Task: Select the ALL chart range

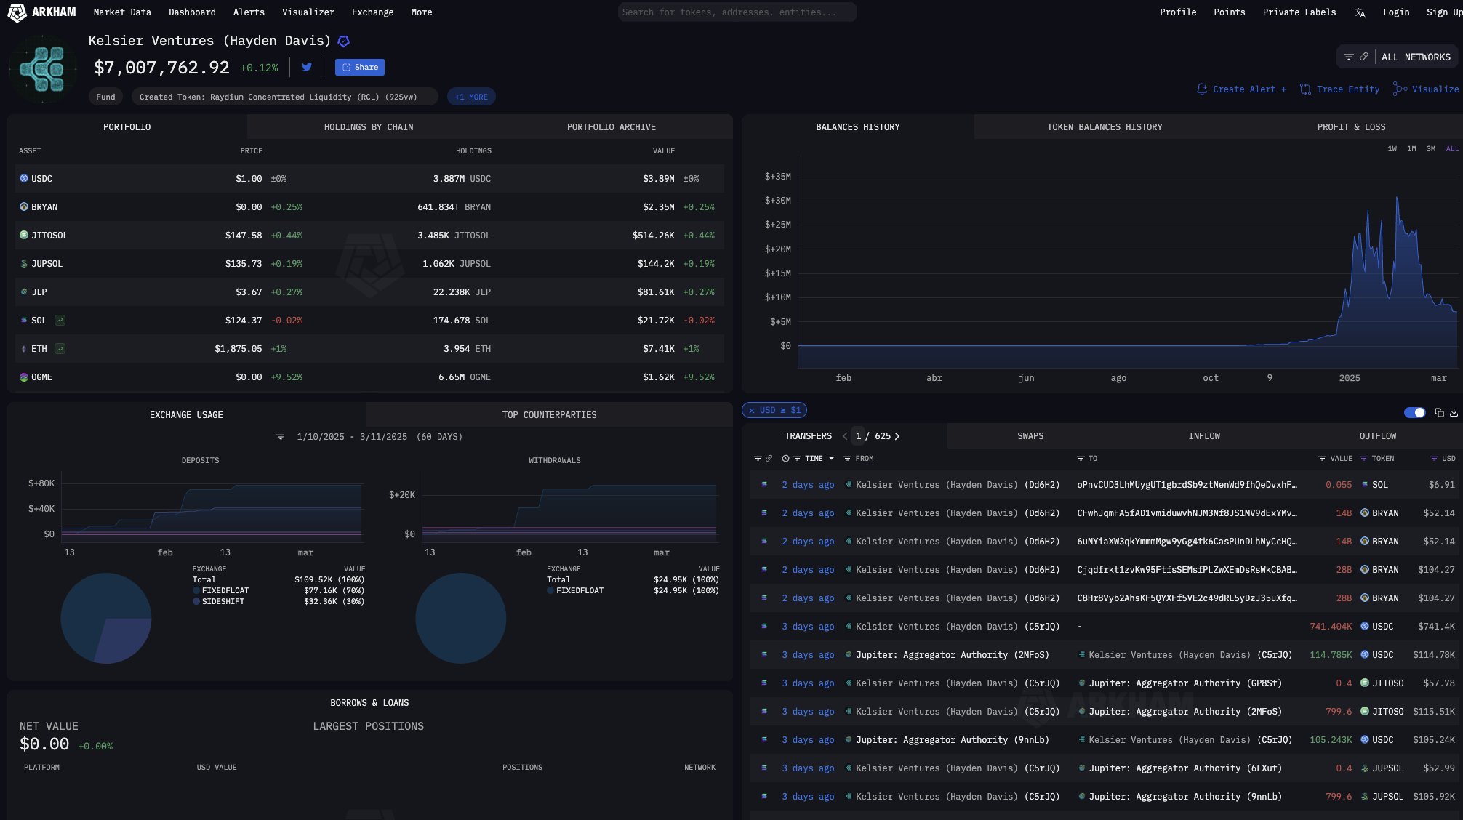Action: [1452, 149]
